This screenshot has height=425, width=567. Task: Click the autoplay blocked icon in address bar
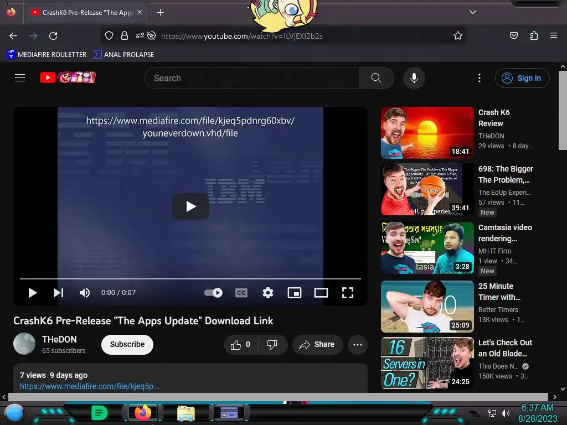pos(152,35)
